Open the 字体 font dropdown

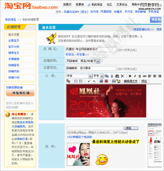pos(79,76)
